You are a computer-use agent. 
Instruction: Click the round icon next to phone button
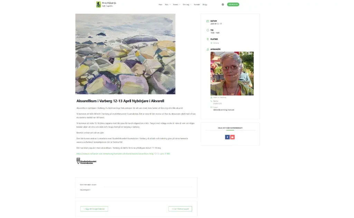coord(223,4)
